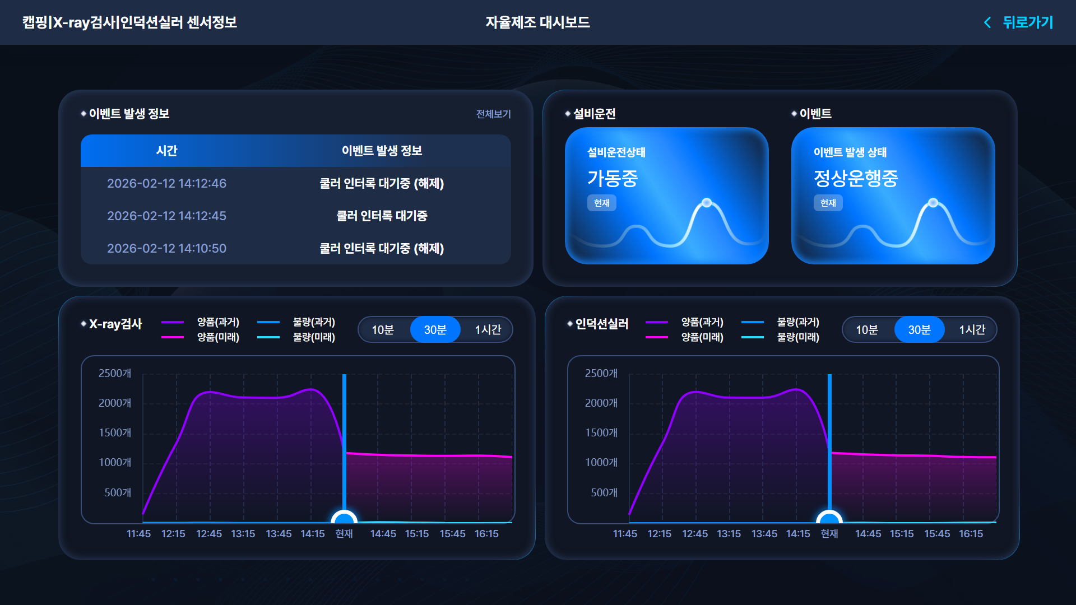Click 쿨러 인터록 대기중 event without 해제

(382, 216)
